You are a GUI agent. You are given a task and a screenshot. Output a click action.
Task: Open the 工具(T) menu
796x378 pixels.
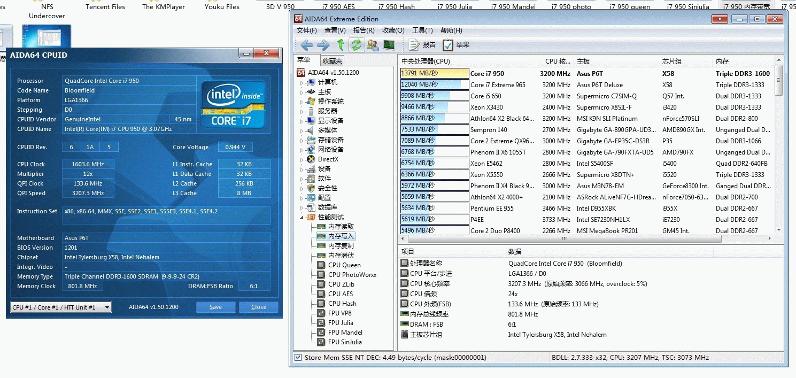pyautogui.click(x=422, y=30)
